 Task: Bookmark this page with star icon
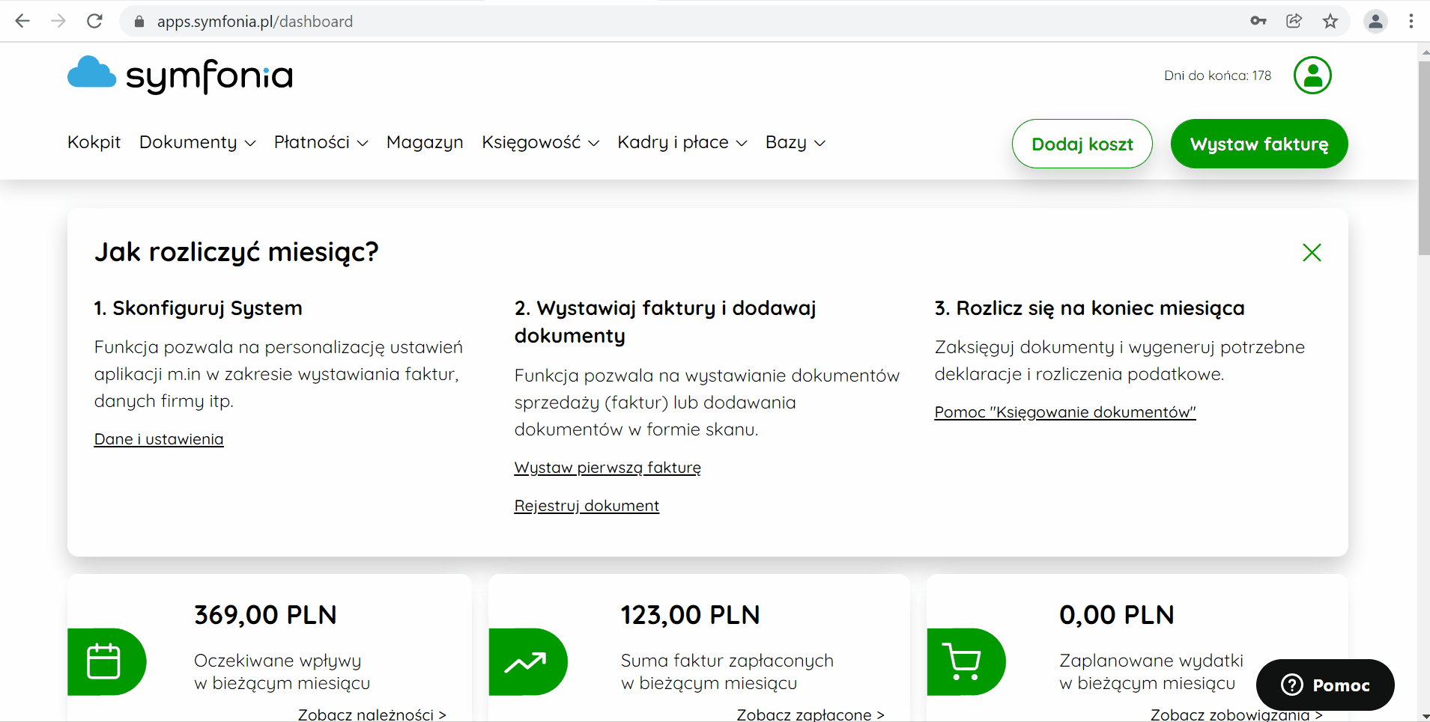click(x=1330, y=21)
